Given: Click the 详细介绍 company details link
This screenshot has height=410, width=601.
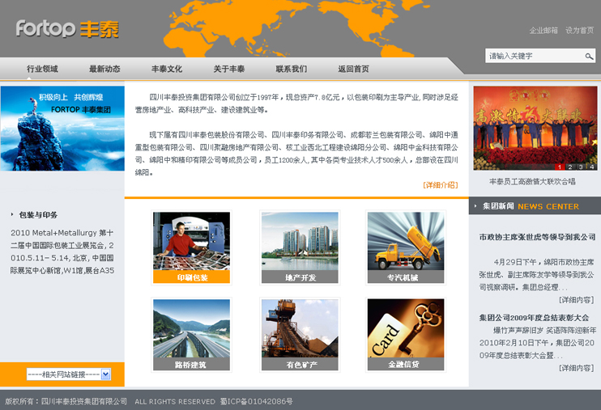Looking at the screenshot, I should coord(440,185).
